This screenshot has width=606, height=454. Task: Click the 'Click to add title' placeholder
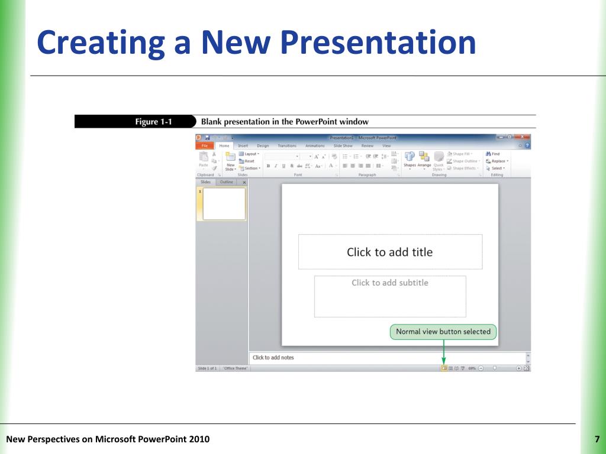pos(391,252)
